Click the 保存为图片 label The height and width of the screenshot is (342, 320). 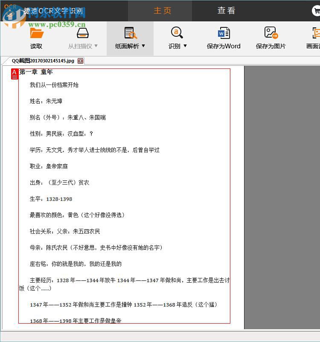click(x=271, y=46)
